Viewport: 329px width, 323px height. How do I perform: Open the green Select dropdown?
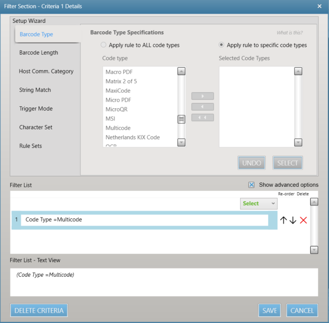click(x=259, y=204)
